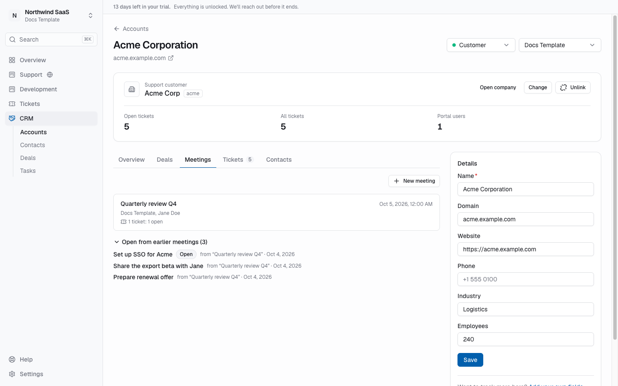Open Contacts in the CRM sidebar submenu
Image resolution: width=618 pixels, height=386 pixels.
(x=33, y=145)
